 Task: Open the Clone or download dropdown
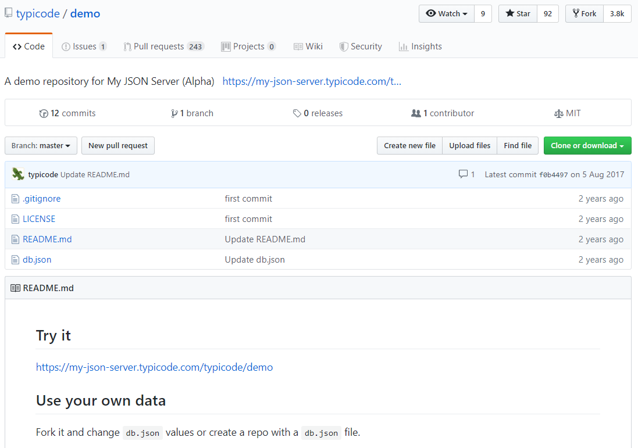[587, 145]
